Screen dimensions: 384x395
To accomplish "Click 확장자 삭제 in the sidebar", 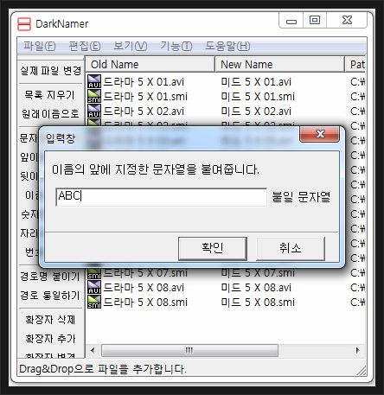I will (x=50, y=320).
